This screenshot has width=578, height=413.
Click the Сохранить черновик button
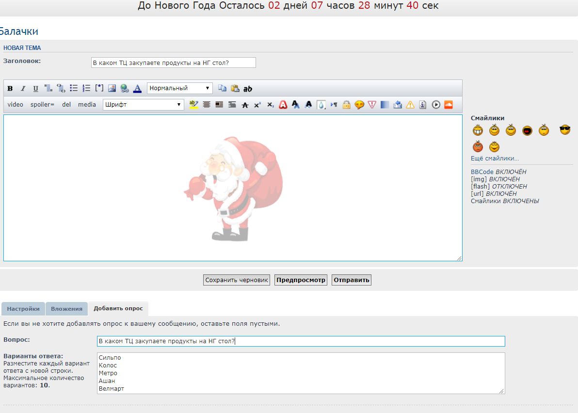237,280
